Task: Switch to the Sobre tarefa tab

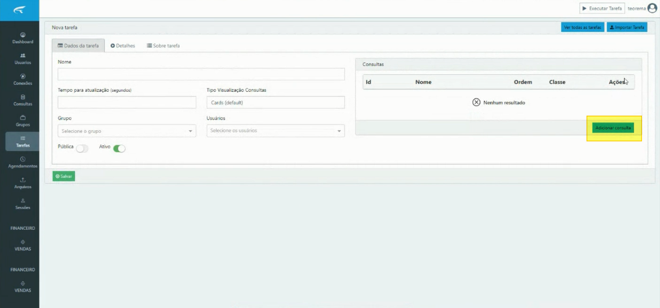Action: coord(164,46)
